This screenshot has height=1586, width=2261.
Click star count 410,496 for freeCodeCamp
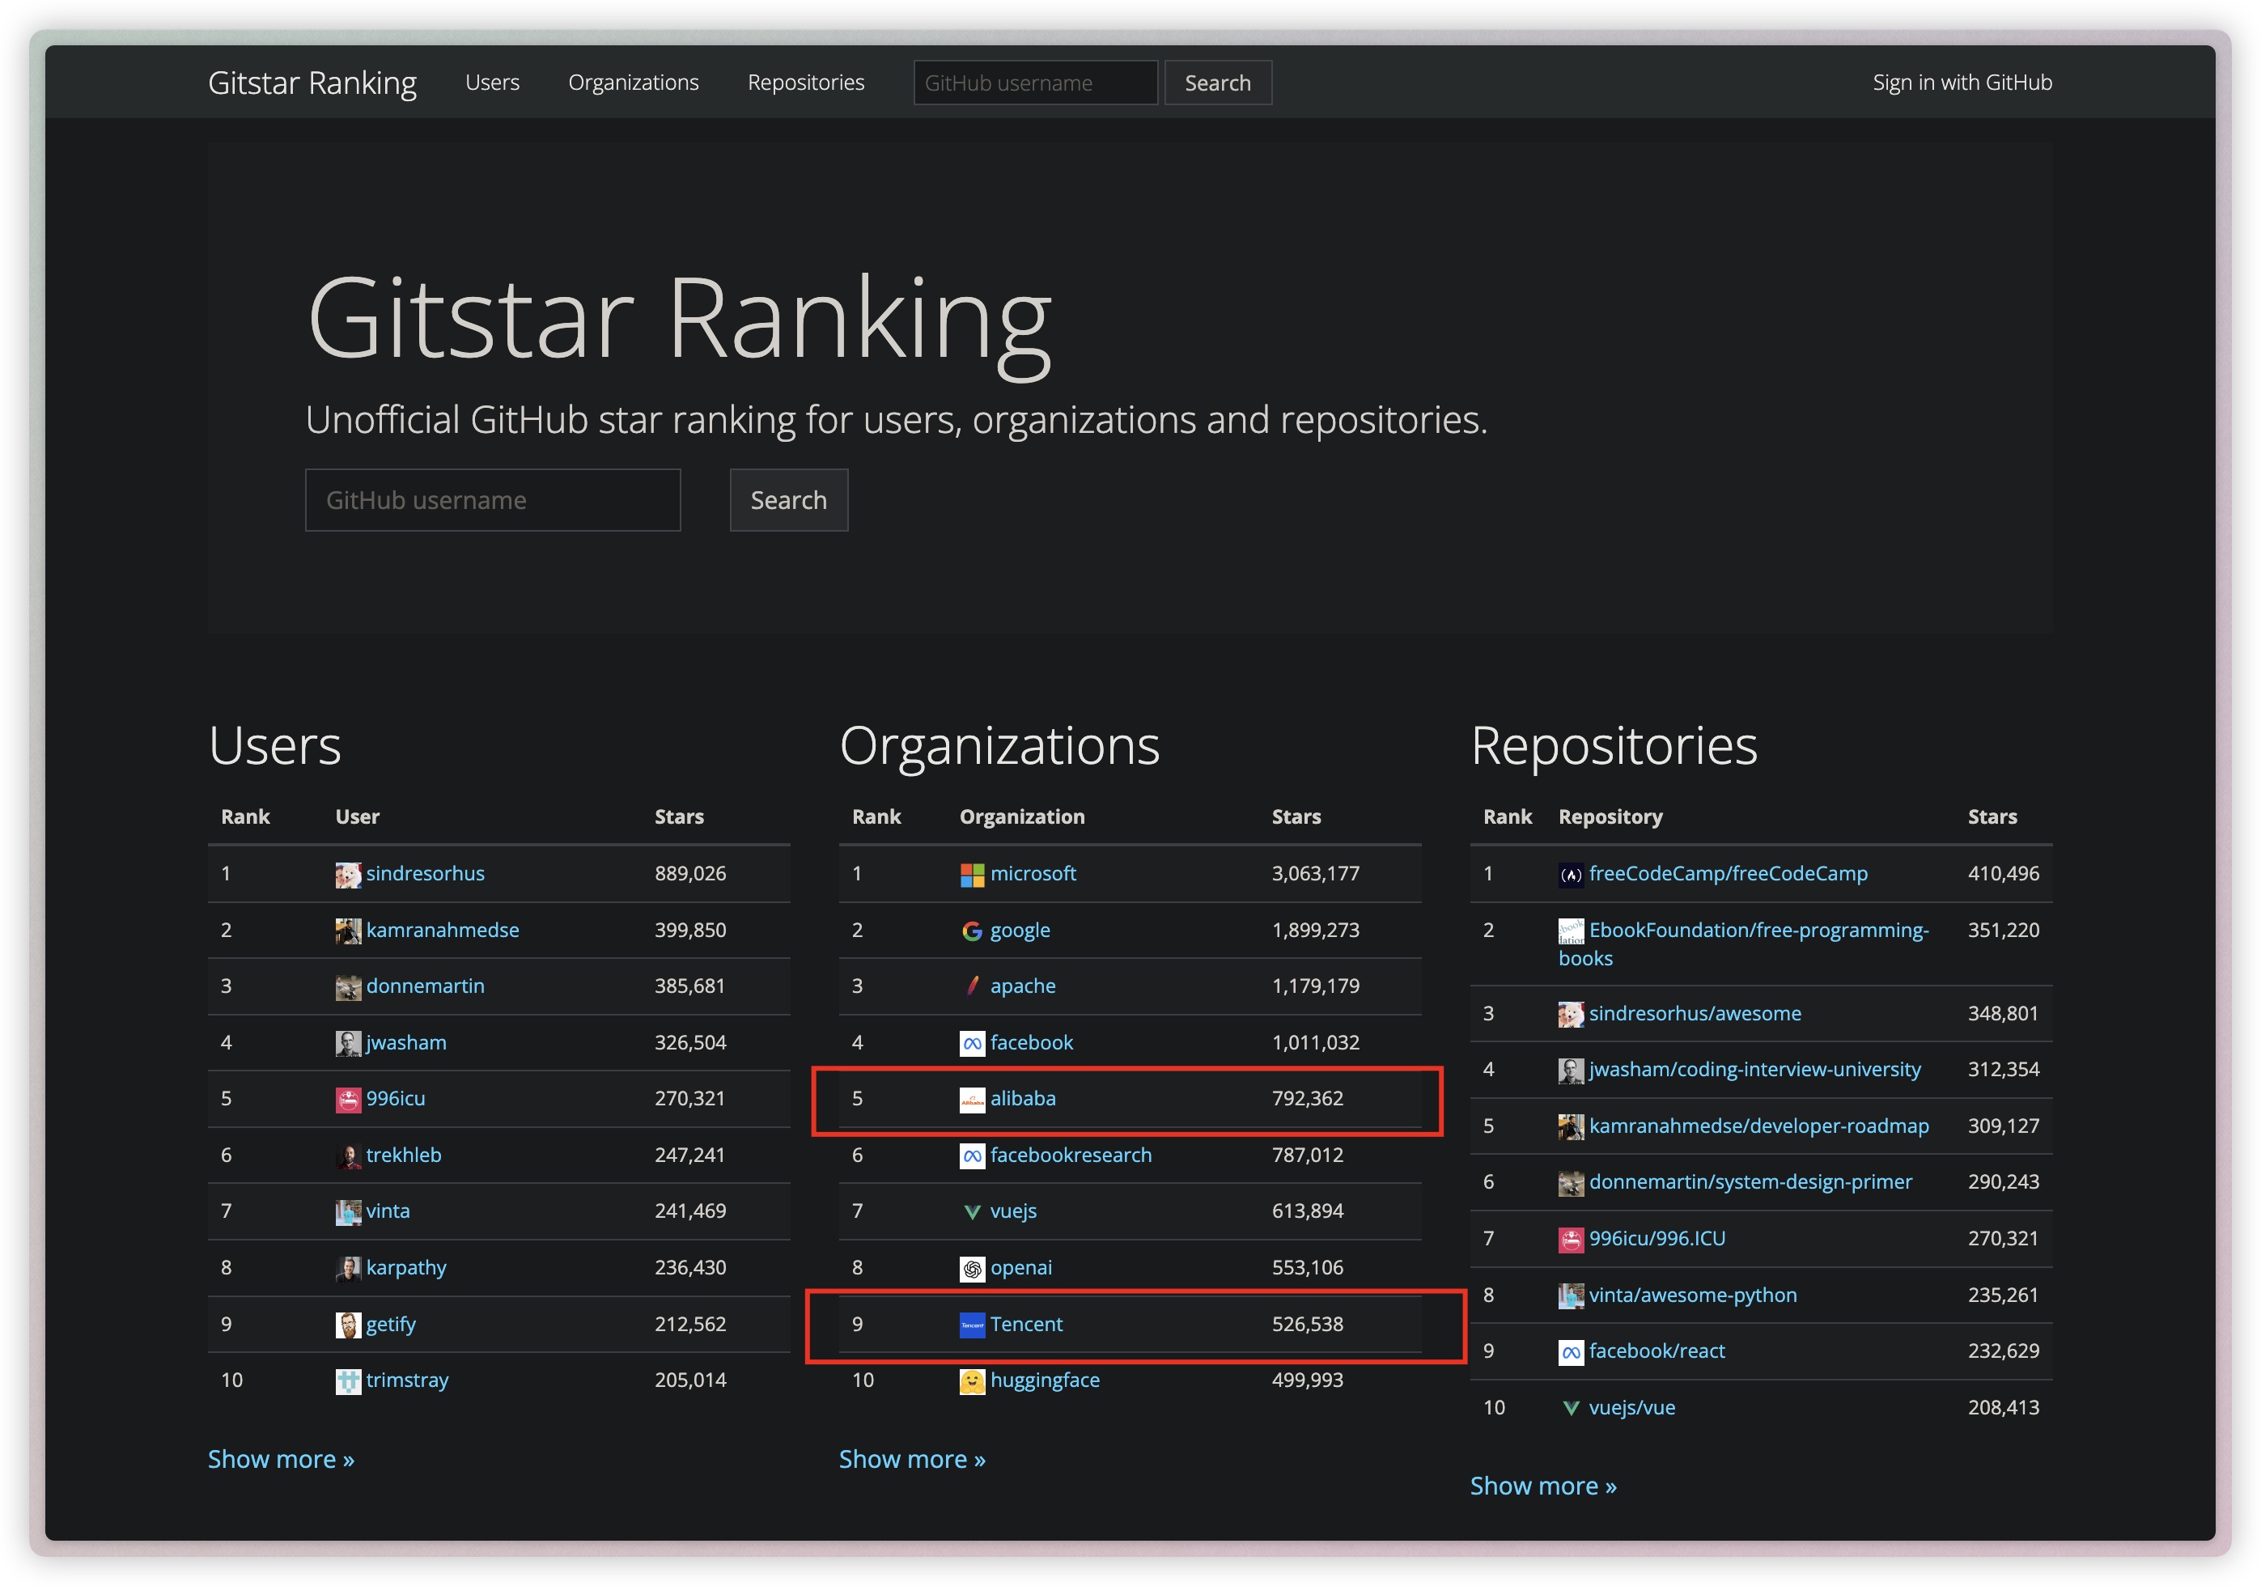point(2003,874)
